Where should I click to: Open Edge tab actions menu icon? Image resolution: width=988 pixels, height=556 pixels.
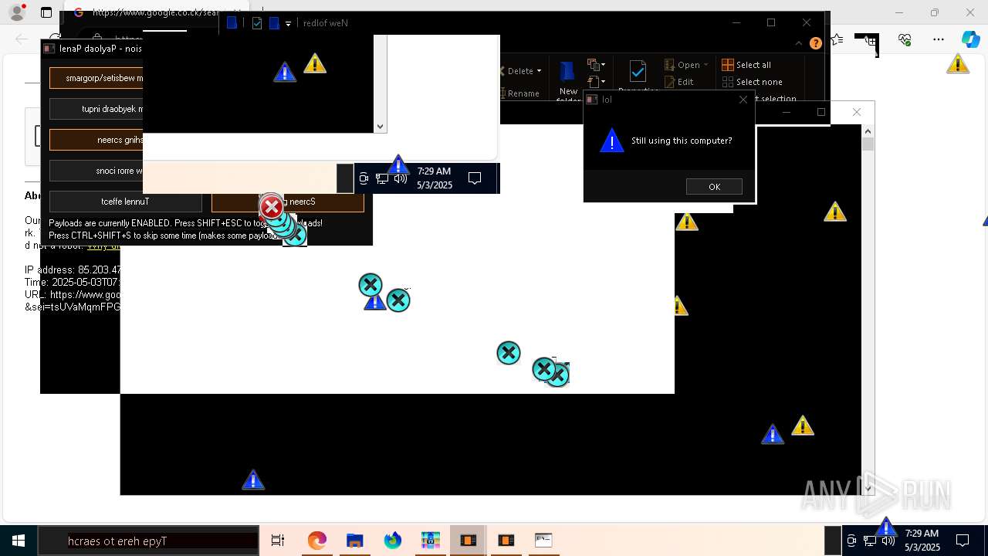point(46,12)
